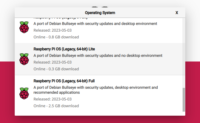Click raspberry icon beside Legacy 64-bit Lite
Viewport: 200px width, 123px height.
24,59
